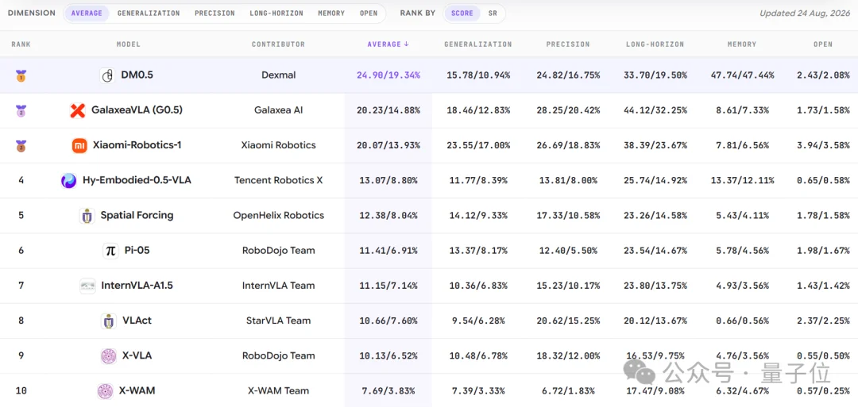Select the PRECISION dimension tab
This screenshot has height=407, width=858.
point(215,13)
